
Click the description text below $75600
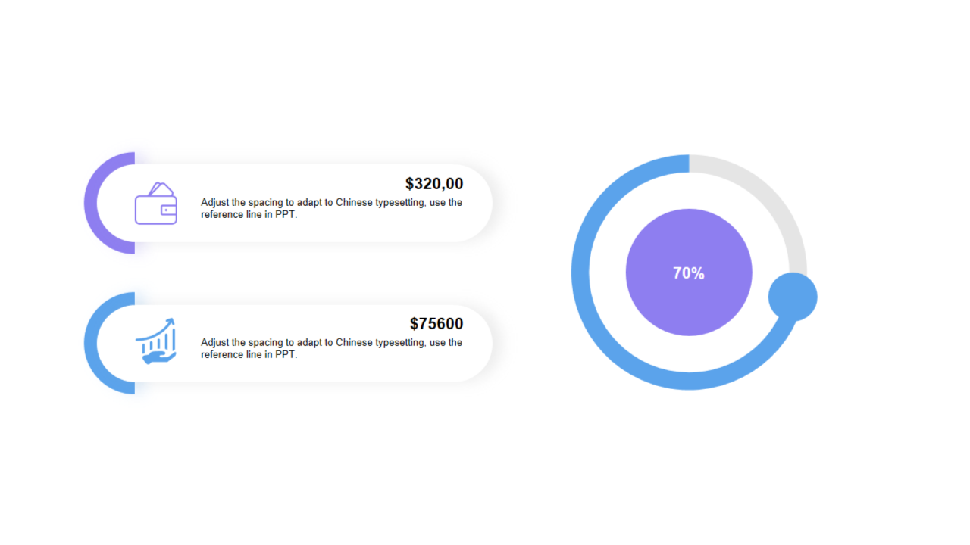331,348
